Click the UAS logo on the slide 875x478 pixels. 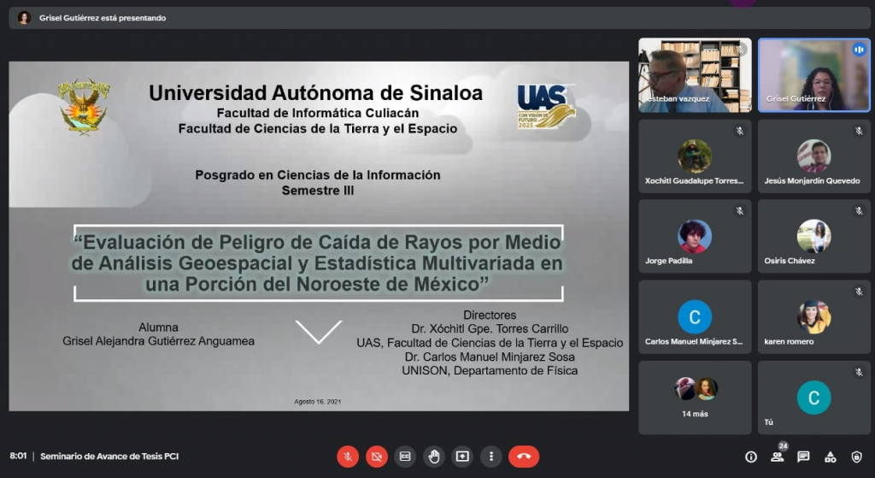[x=546, y=106]
